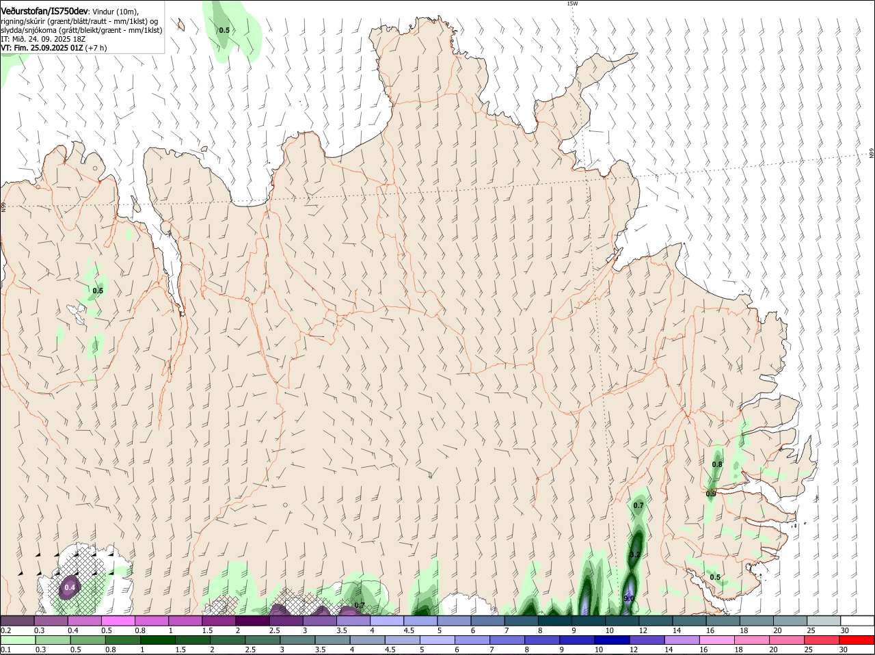
Task: Pick the lightest green swatch above 0.1
Action: [17, 640]
